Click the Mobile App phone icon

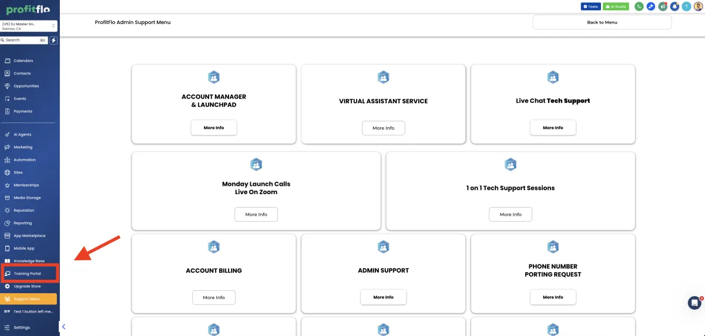[7, 248]
